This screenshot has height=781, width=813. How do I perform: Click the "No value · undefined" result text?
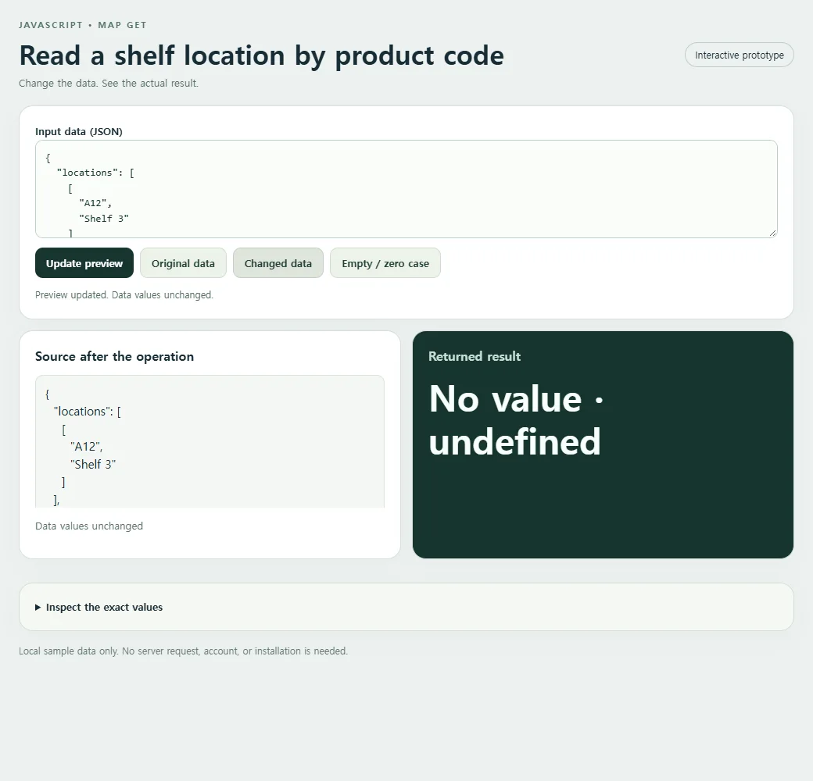[x=517, y=420]
